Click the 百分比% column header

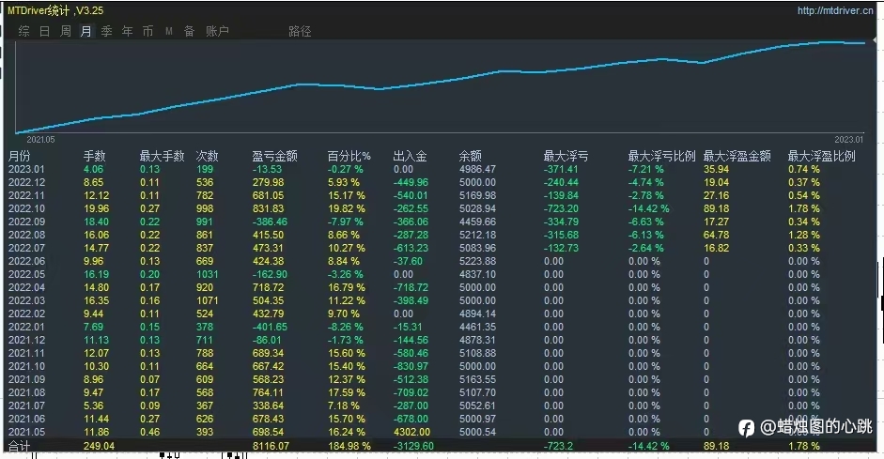point(349,156)
